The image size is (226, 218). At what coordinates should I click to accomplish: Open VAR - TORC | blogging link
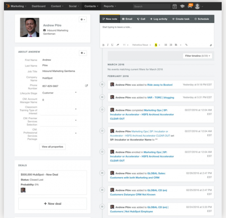pos(160,98)
